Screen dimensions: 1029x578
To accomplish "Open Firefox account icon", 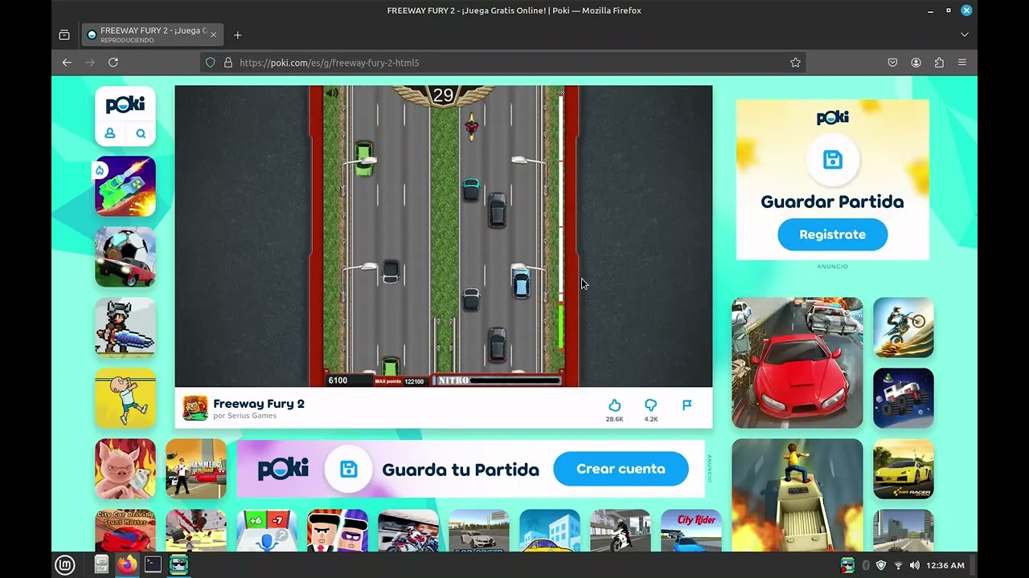I will [x=916, y=63].
